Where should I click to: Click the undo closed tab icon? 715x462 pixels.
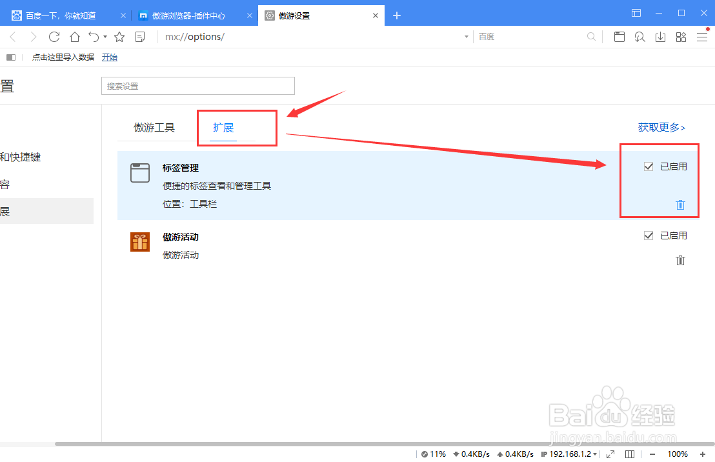tap(94, 37)
